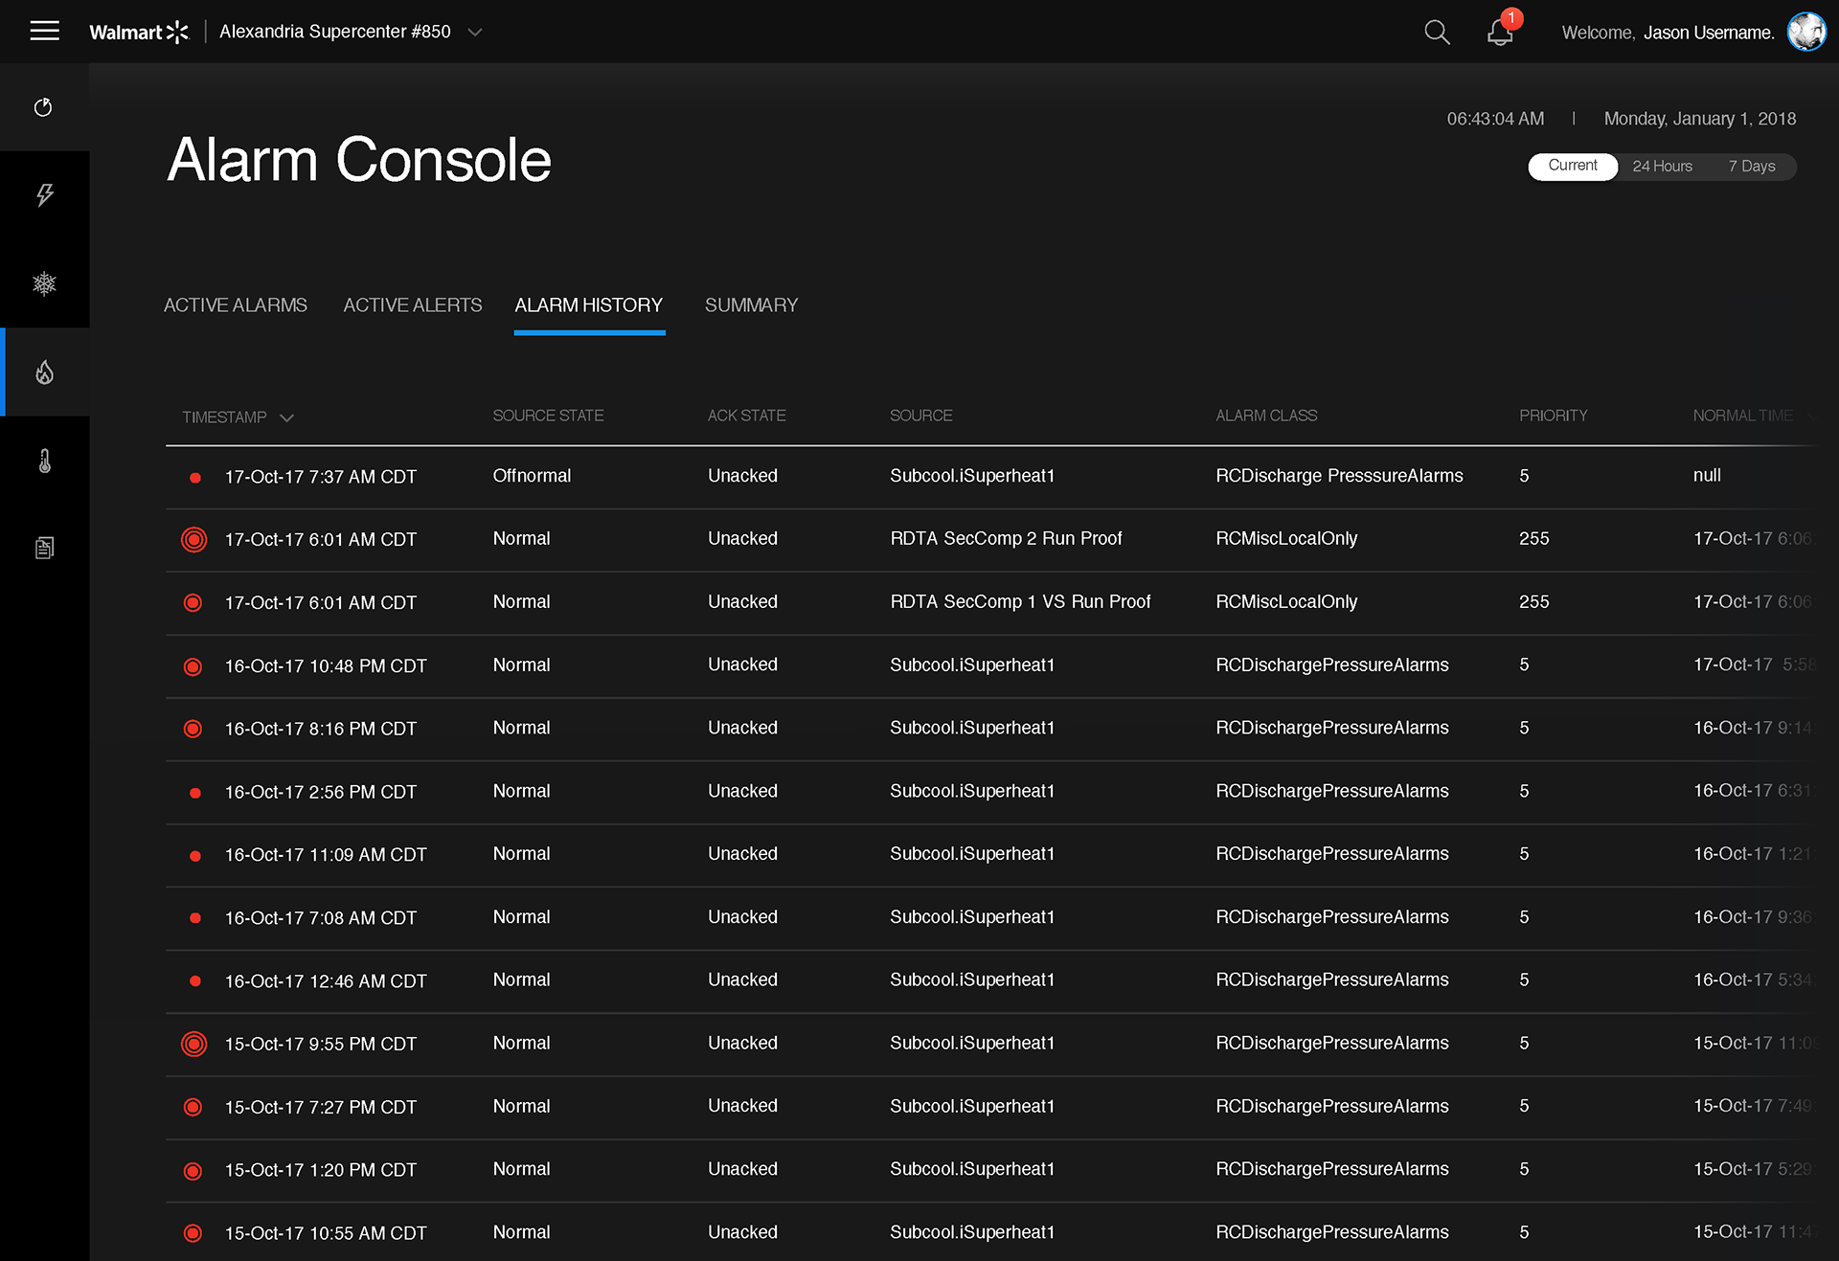Click red dot for 17-Oct-17 7:37 AM alarm
The width and height of the screenshot is (1839, 1261).
coord(194,477)
